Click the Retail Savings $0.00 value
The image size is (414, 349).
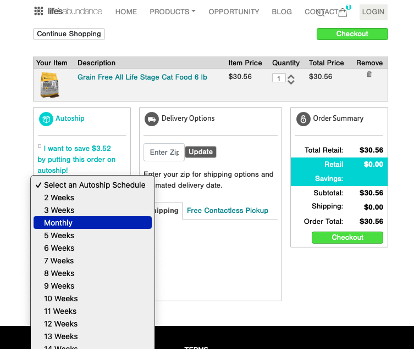[x=373, y=164]
